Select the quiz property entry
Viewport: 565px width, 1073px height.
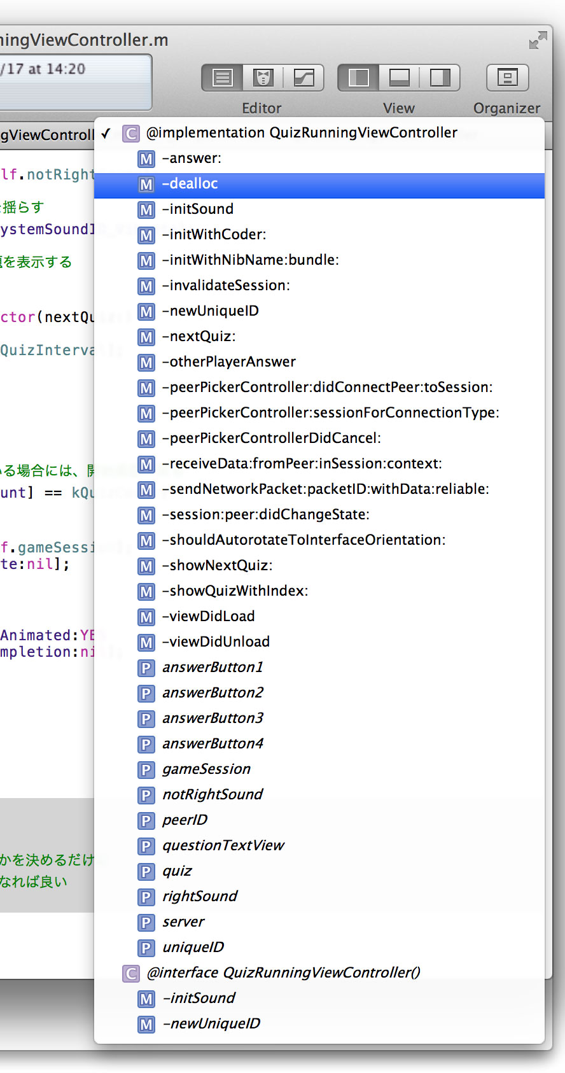[319, 871]
